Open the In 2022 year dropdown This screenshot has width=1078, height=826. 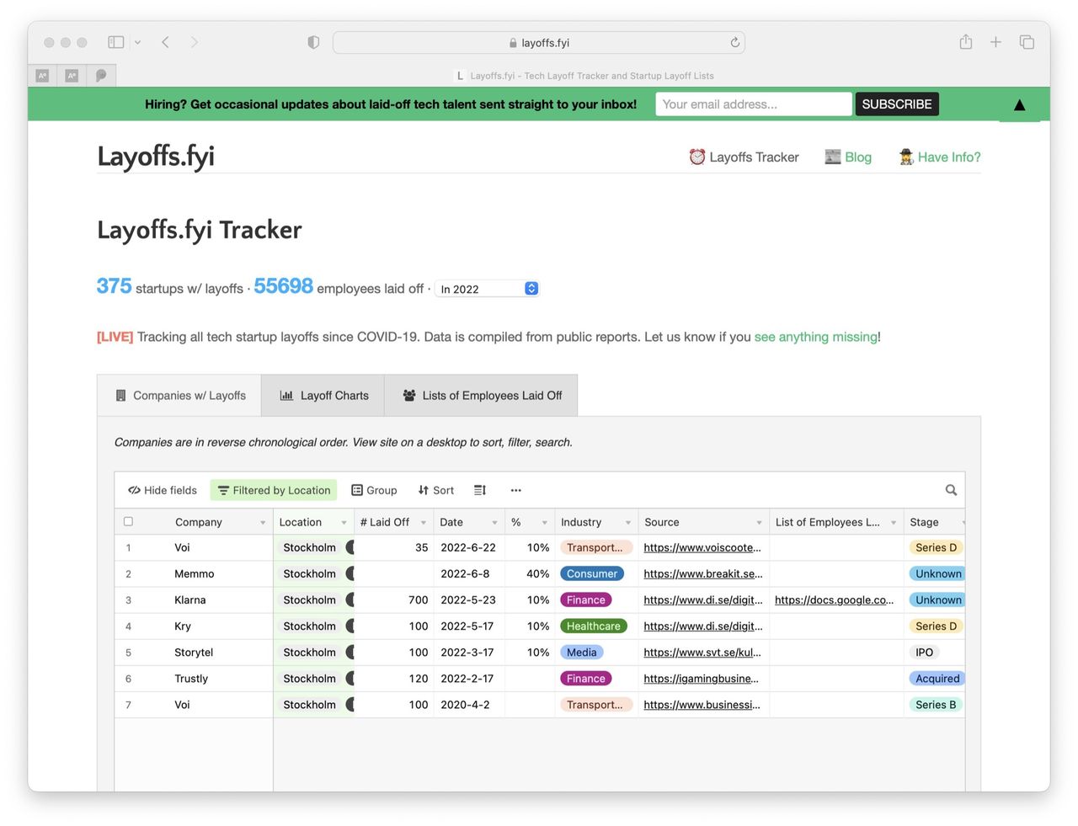[487, 288]
